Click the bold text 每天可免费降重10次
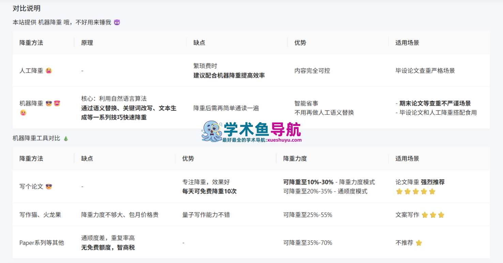 [x=209, y=191]
